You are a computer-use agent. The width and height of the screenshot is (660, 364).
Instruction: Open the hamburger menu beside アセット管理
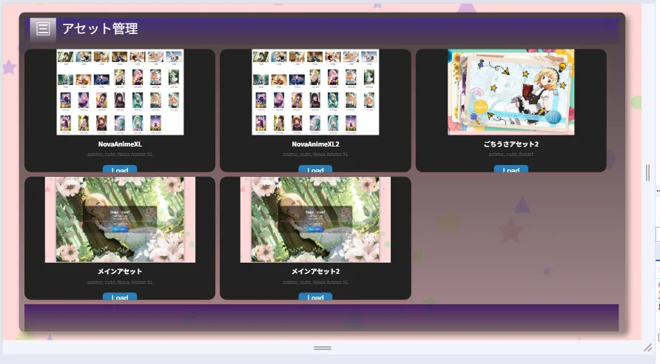point(43,29)
